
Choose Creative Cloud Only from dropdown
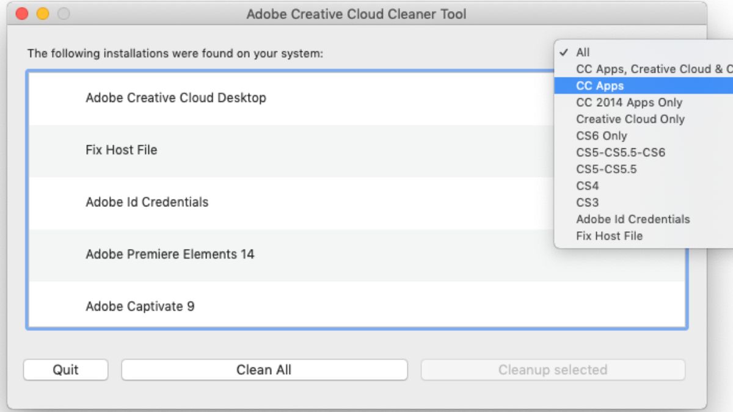630,119
